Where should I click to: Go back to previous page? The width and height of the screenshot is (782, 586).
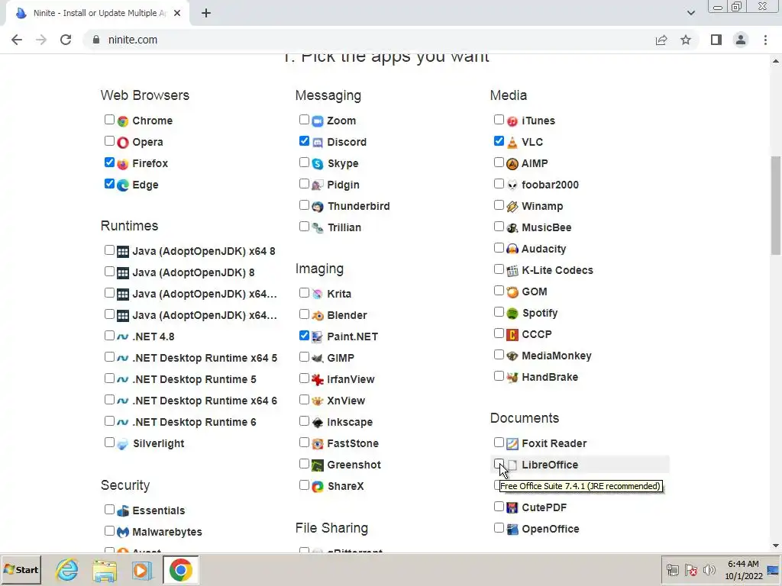[17, 40]
